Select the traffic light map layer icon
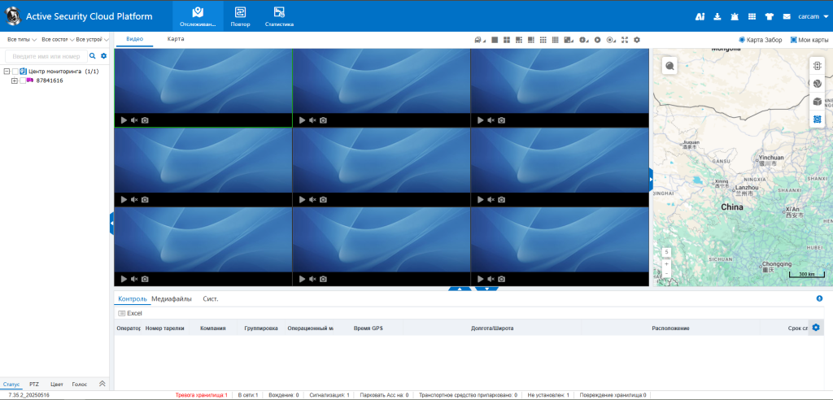833x400 pixels. coord(817,66)
